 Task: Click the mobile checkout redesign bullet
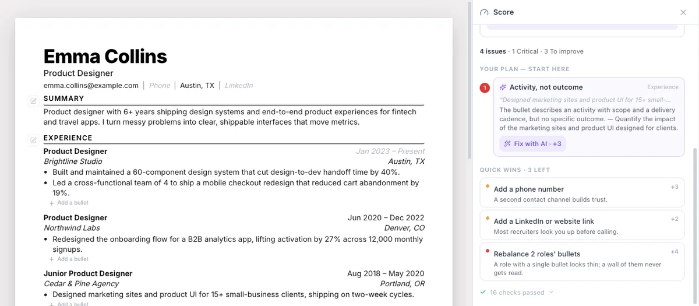point(236,188)
